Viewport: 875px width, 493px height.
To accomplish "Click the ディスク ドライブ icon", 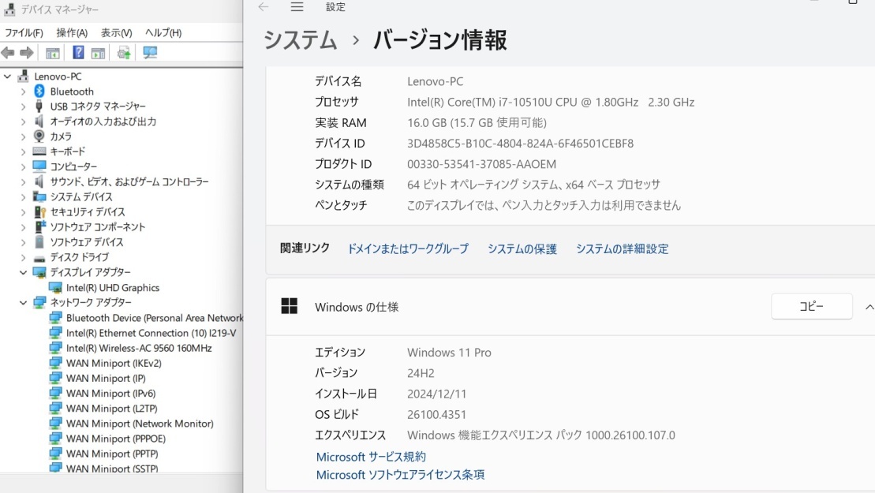I will (x=39, y=258).
